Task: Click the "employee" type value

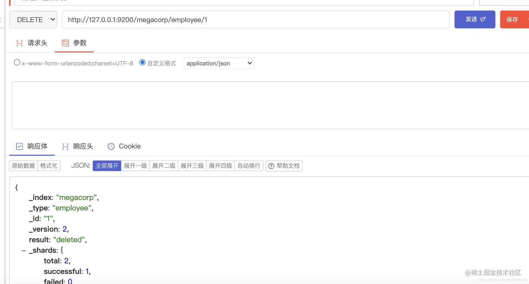Action: click(x=72, y=208)
